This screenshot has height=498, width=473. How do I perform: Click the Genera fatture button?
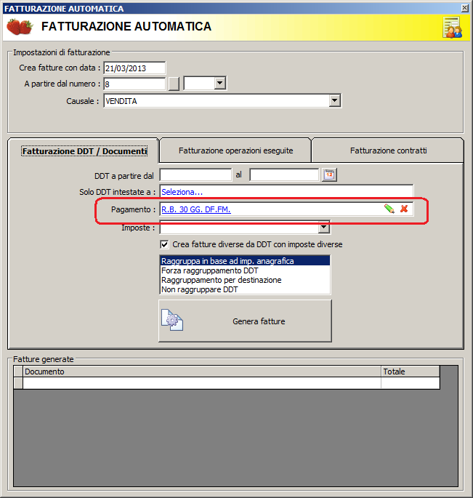(x=245, y=321)
